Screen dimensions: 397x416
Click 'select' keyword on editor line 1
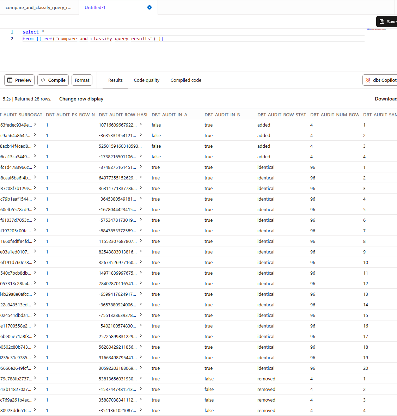[x=31, y=32]
